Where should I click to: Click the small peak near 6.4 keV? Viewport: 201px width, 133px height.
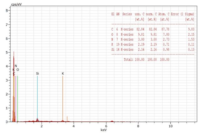pyautogui.click(x=112, y=121)
